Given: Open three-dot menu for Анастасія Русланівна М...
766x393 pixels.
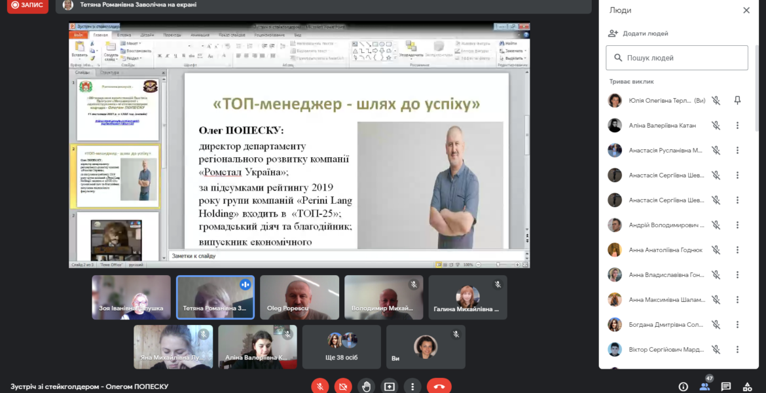Looking at the screenshot, I should (x=738, y=151).
